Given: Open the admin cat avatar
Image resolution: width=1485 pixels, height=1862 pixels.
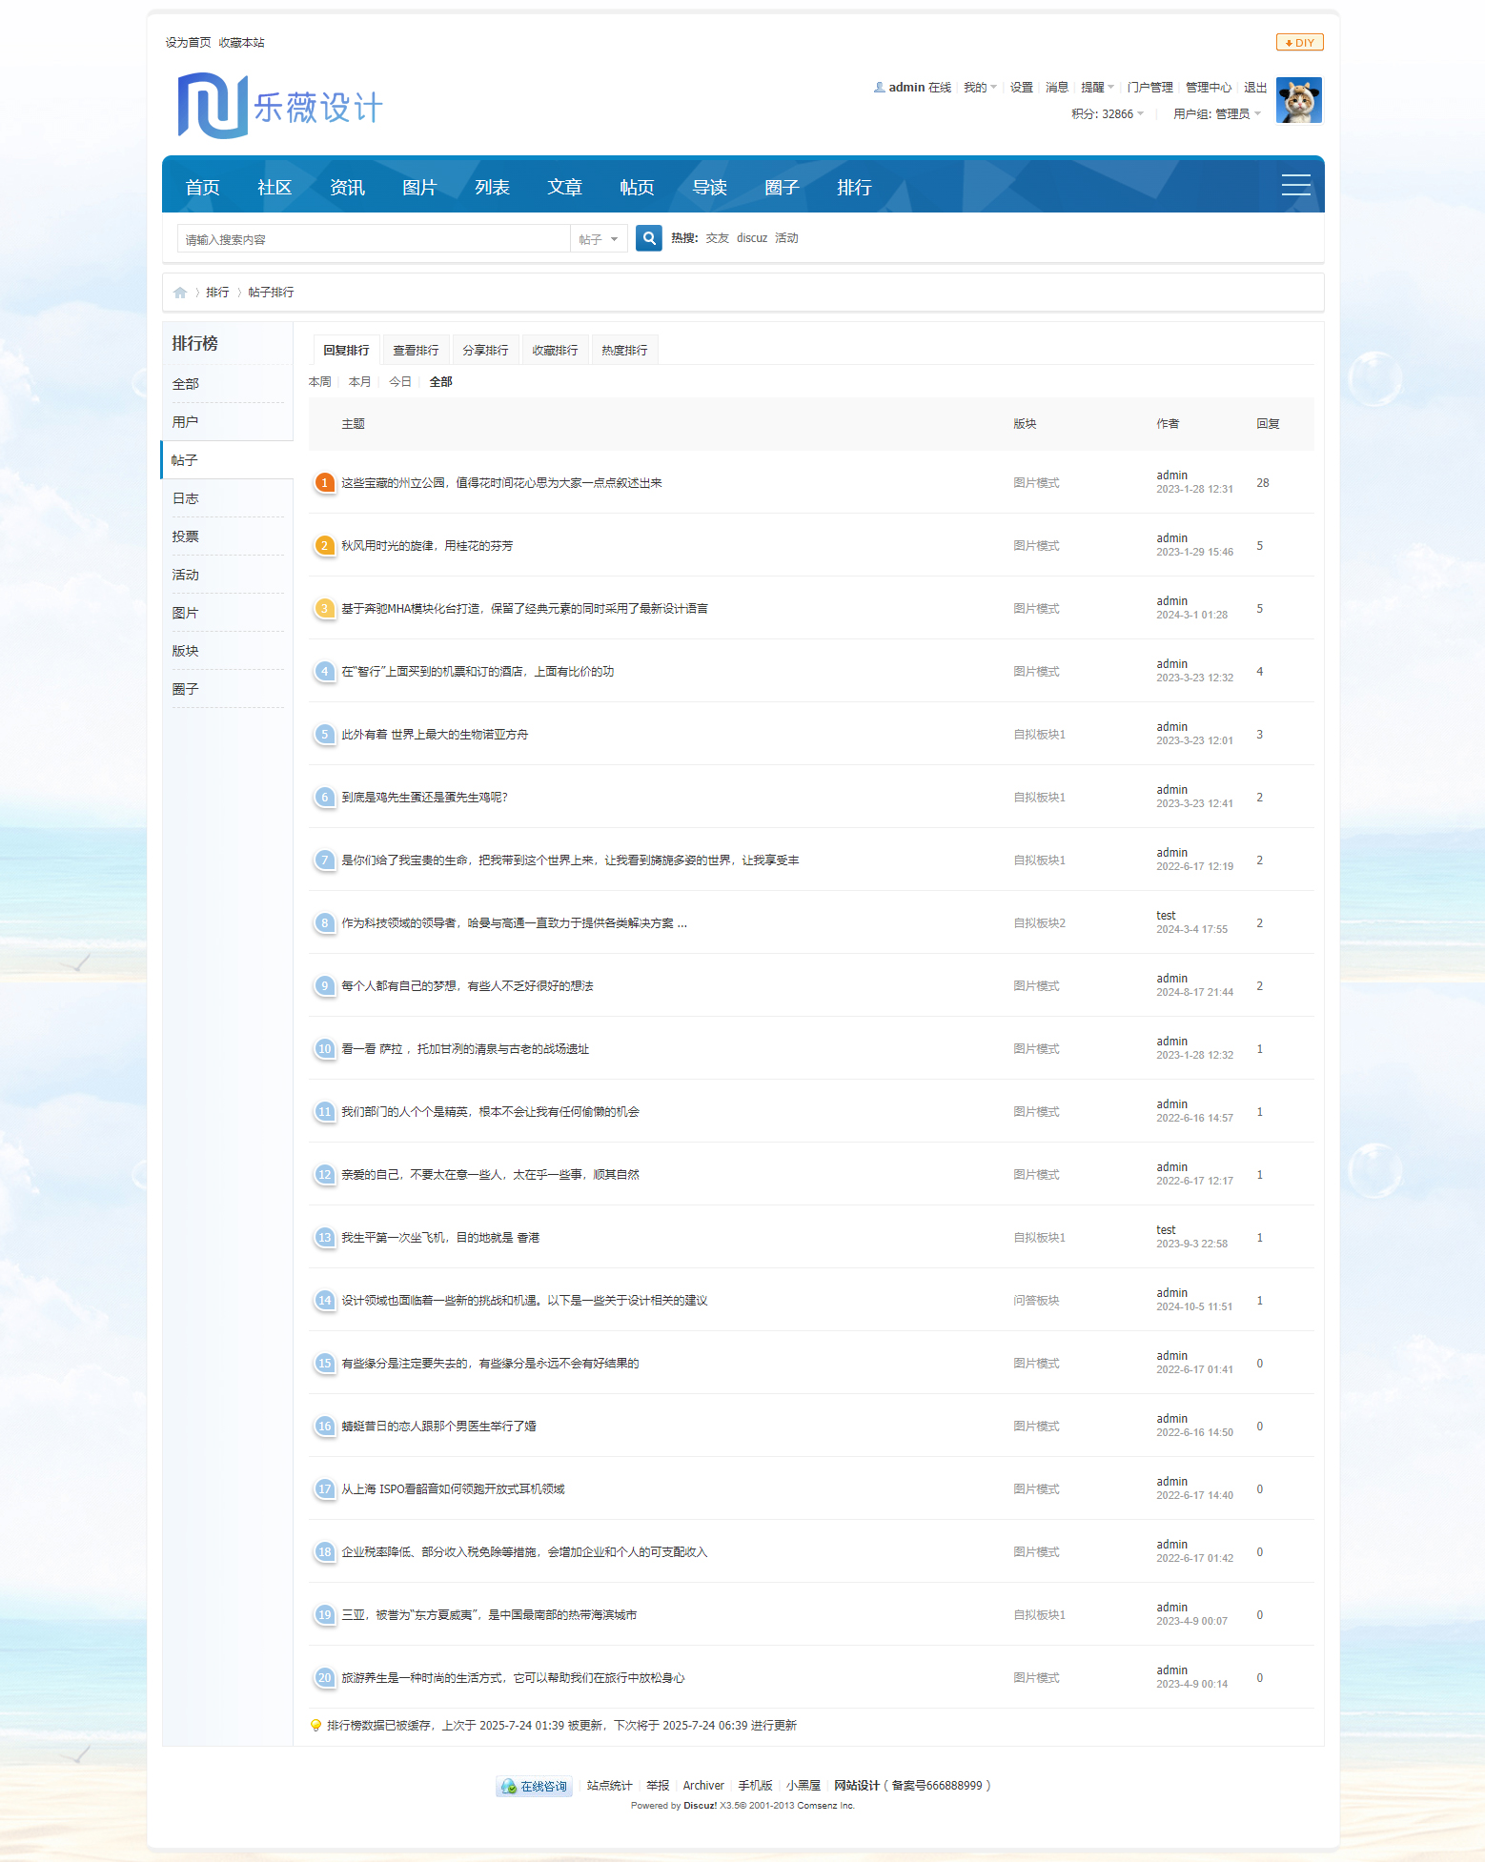Looking at the screenshot, I should 1298,101.
